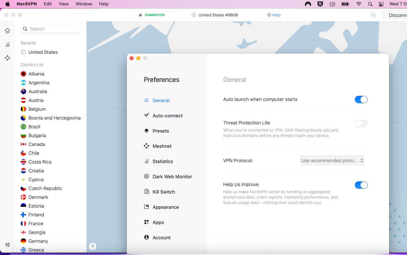Click the Finland flag icon

coord(23,215)
